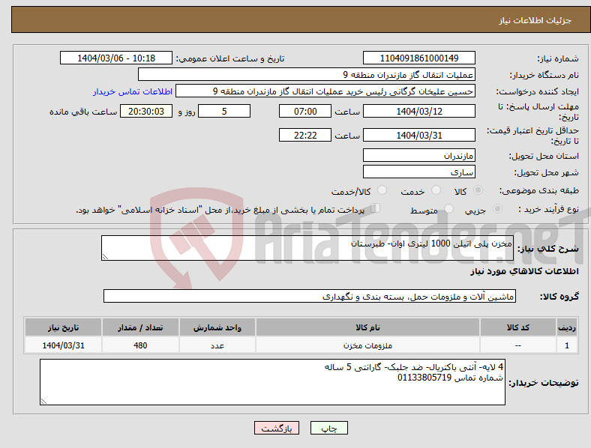This screenshot has height=448, width=591.
Task: Click the طبقه بندی موضوعی label
Action: click(539, 190)
